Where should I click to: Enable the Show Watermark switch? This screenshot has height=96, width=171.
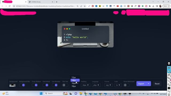point(126,85)
